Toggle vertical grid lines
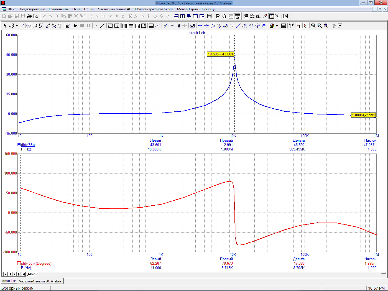The image size is (388, 291). [x=124, y=25]
